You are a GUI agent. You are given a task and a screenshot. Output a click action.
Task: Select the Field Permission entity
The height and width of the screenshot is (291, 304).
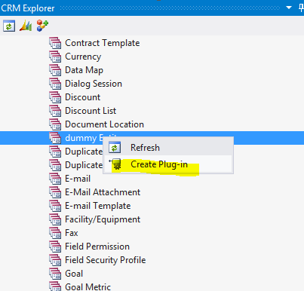point(97,247)
